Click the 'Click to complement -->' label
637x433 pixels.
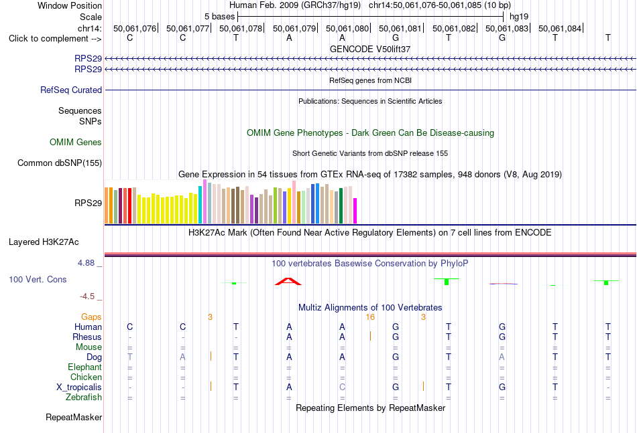click(55, 39)
